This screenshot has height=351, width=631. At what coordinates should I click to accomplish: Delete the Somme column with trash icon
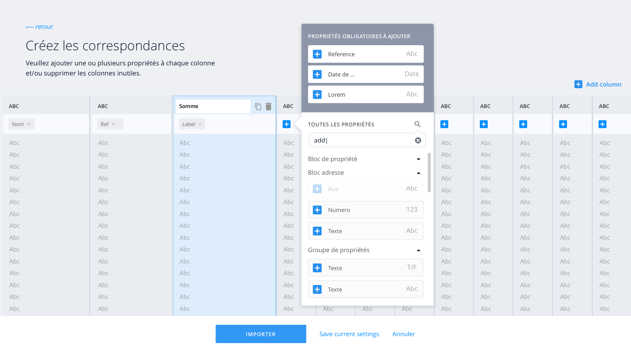[268, 106]
